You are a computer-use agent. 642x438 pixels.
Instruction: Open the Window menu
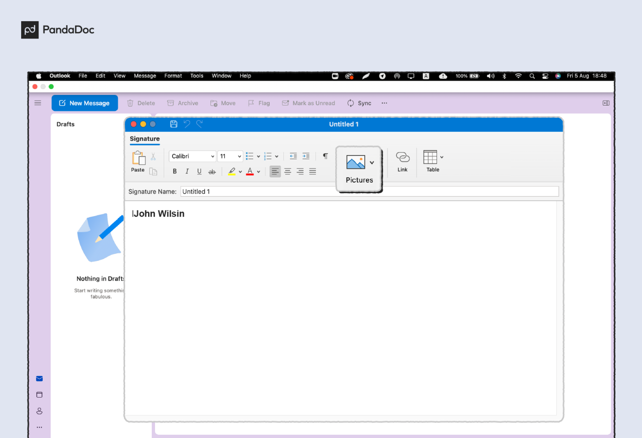coord(221,76)
